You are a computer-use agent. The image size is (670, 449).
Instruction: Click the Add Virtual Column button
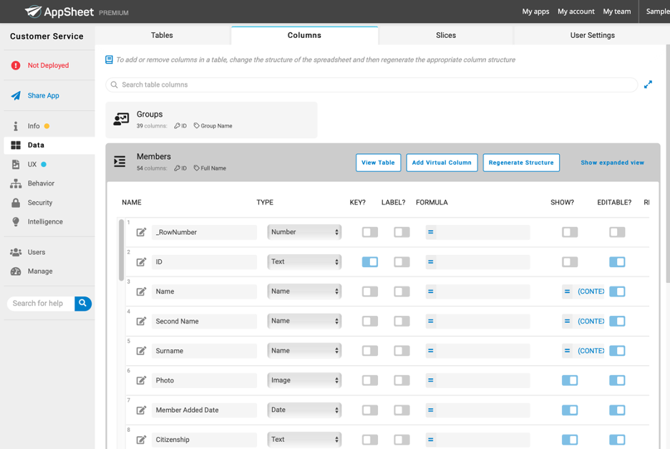pos(442,163)
